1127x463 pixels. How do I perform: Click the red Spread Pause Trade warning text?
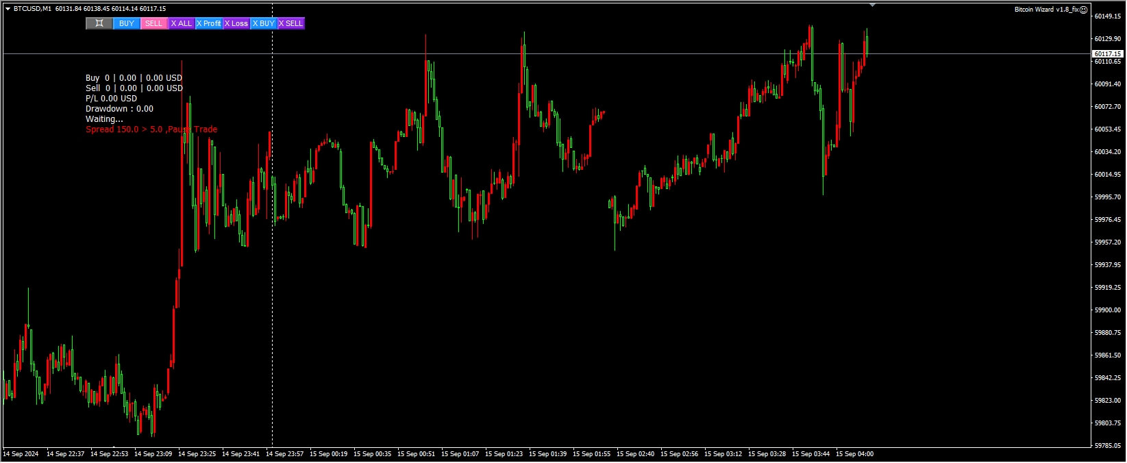[x=151, y=129]
